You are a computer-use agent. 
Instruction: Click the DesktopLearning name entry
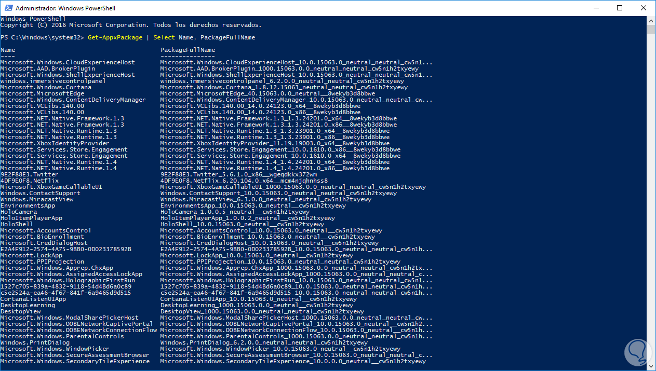pyautogui.click(x=28, y=305)
